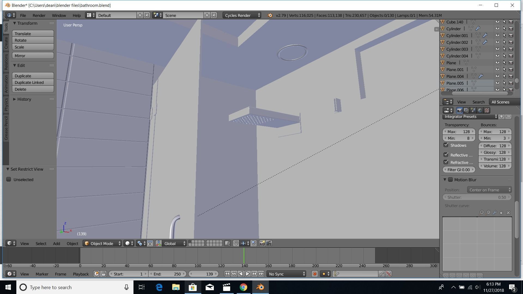Image resolution: width=523 pixels, height=294 pixels.
Task: Click the snap to selected grid icon
Action: coord(254,243)
